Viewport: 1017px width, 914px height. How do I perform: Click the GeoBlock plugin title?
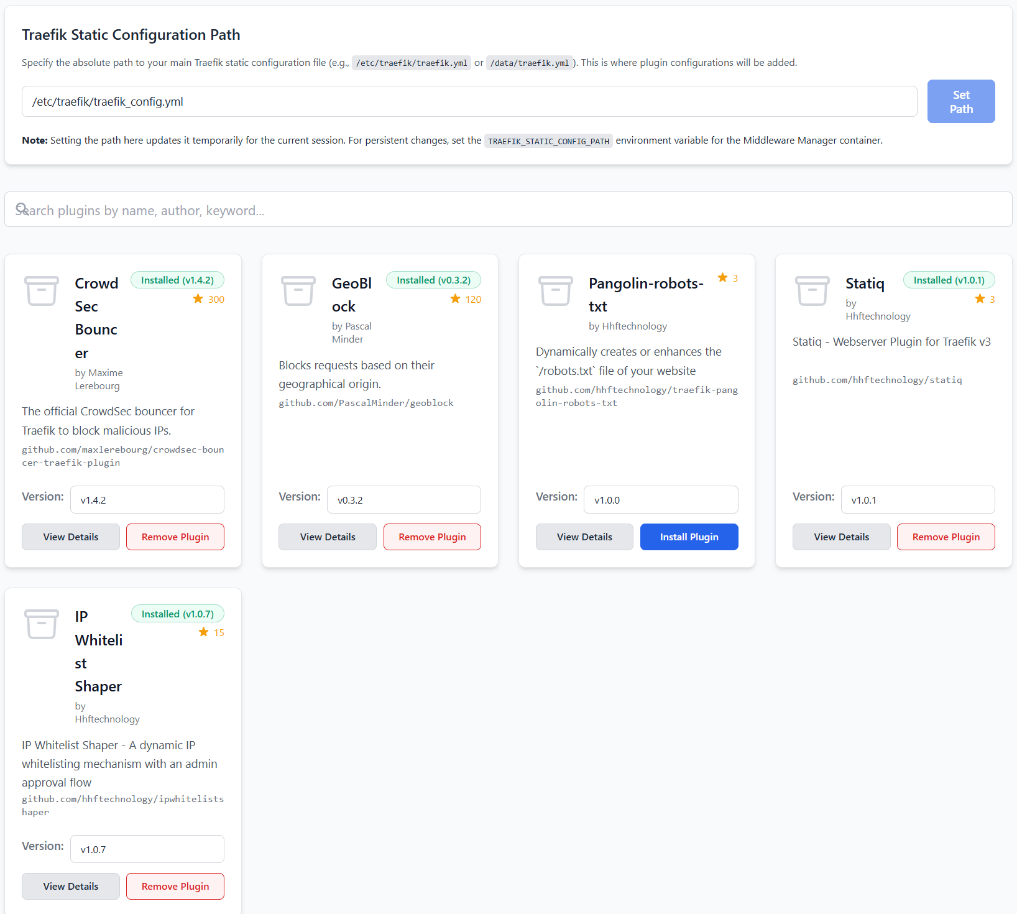[x=352, y=295]
